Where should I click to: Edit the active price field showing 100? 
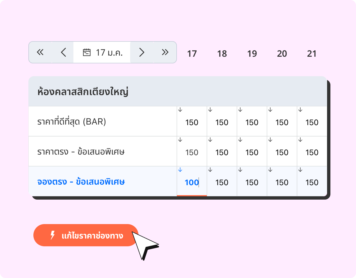[192, 182]
